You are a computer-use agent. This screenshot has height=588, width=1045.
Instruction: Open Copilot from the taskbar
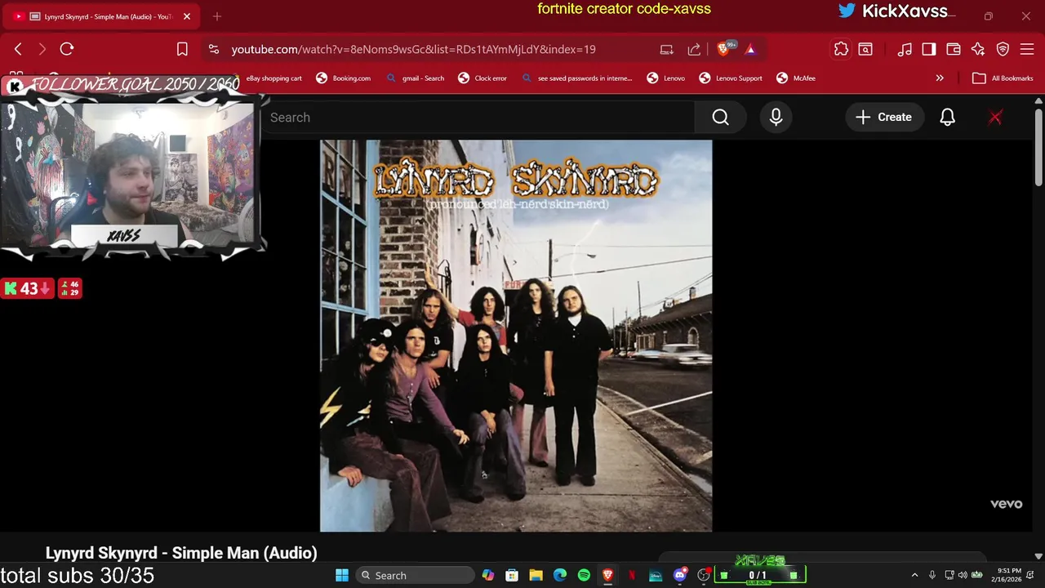487,576
